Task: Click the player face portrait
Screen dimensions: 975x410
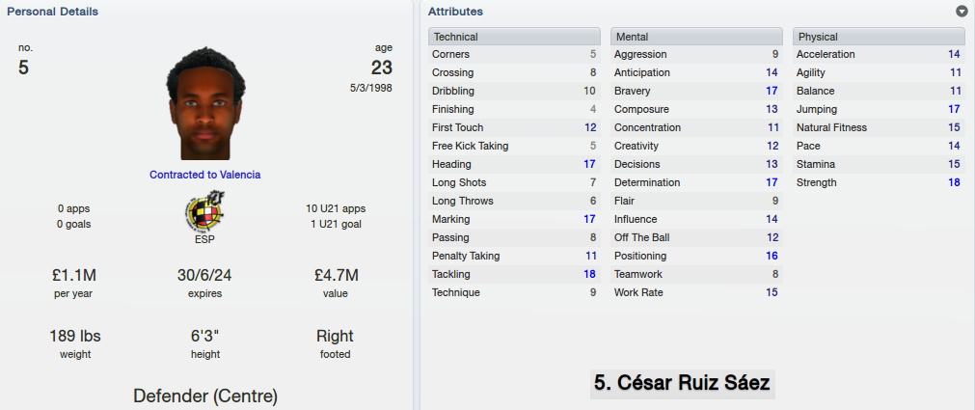Action: pos(205,103)
